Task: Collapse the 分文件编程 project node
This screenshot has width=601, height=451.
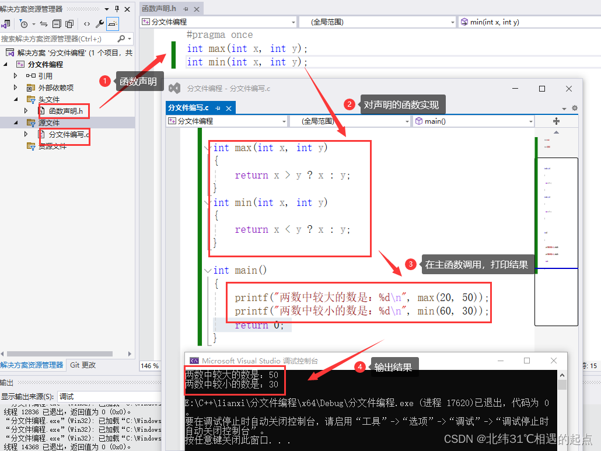Action: coord(5,64)
